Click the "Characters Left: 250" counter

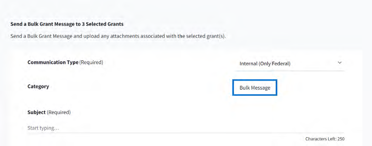click(325, 139)
